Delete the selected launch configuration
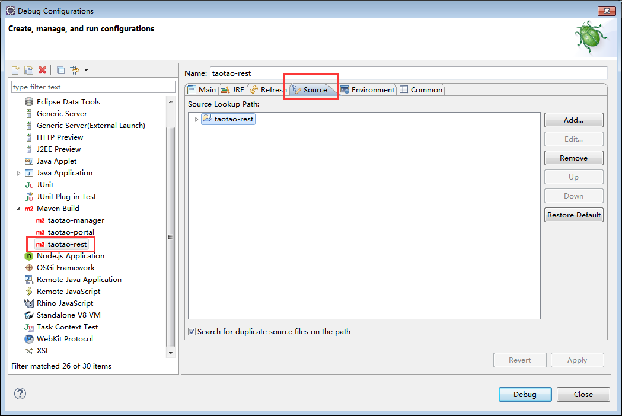622x416 pixels. pos(42,70)
